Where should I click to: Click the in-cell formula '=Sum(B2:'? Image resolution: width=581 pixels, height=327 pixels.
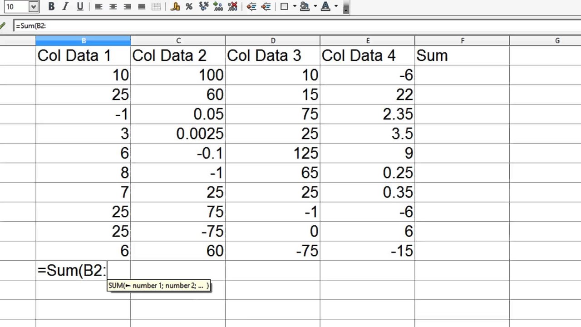(72, 270)
